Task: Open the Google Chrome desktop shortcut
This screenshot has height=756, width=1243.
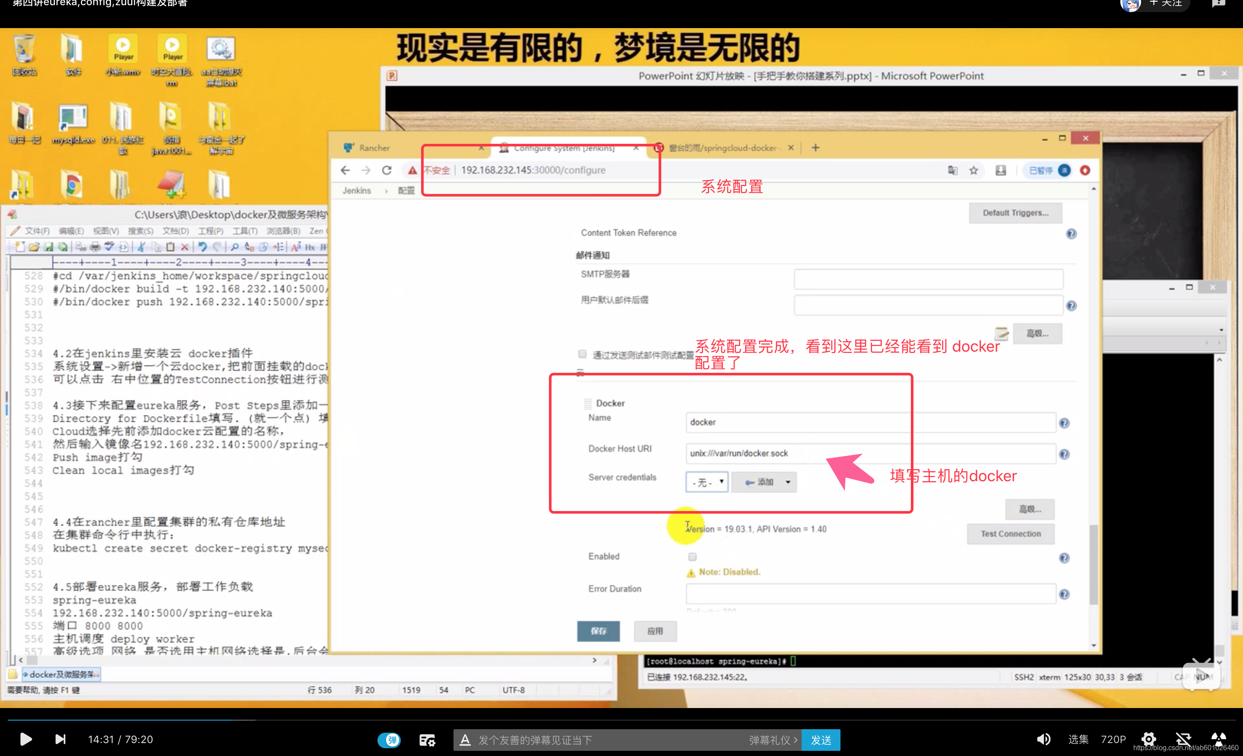Action: pyautogui.click(x=72, y=185)
